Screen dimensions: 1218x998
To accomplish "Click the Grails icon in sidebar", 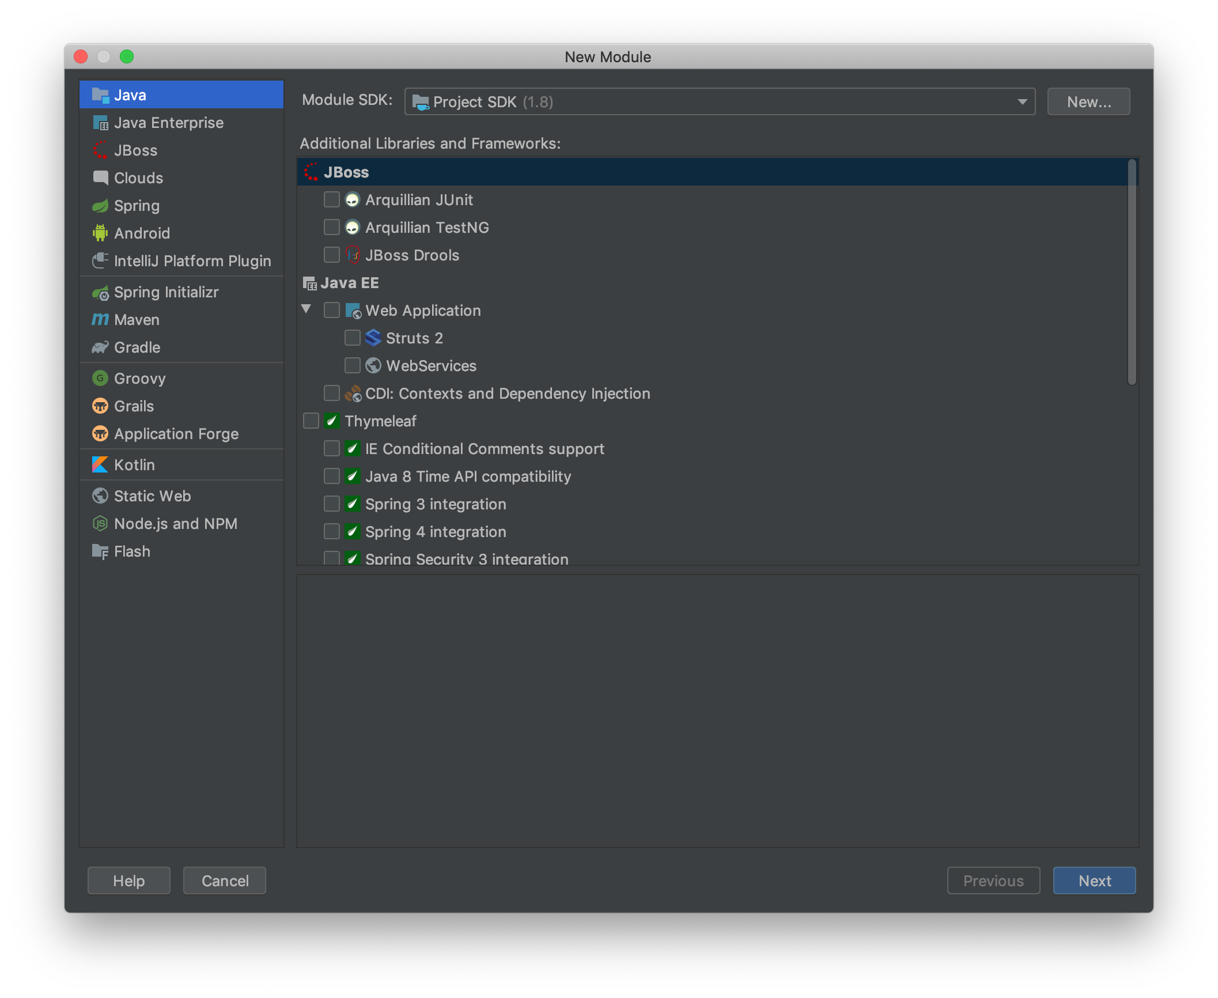I will (x=100, y=406).
